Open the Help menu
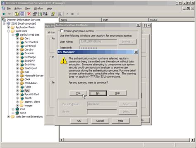The width and height of the screenshot is (196, 148). 49,9
